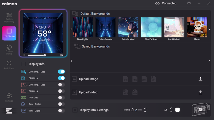Click the upload arrow for Upload Video
The height and width of the screenshot is (120, 214).
coord(200,92)
